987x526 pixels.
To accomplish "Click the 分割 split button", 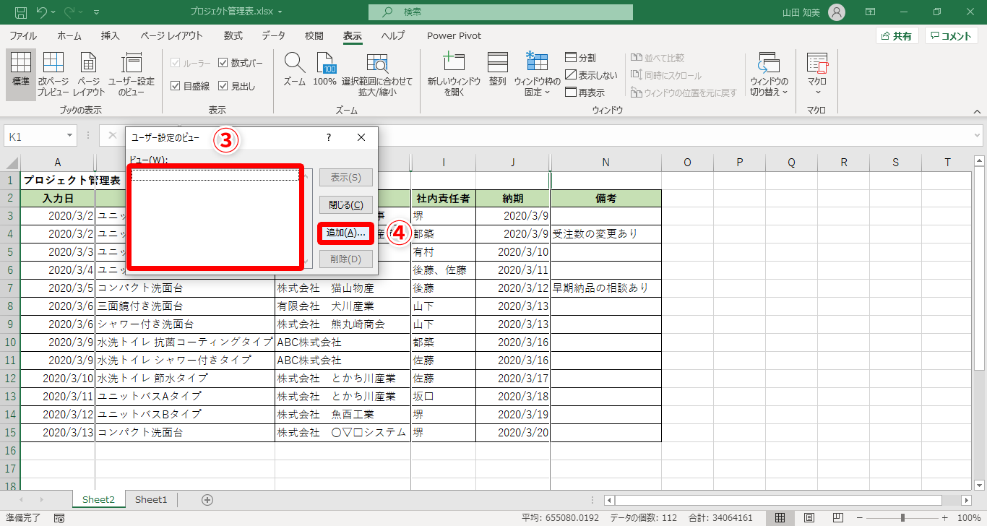I will 581,58.
